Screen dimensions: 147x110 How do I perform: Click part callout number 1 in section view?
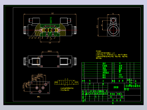54,38
